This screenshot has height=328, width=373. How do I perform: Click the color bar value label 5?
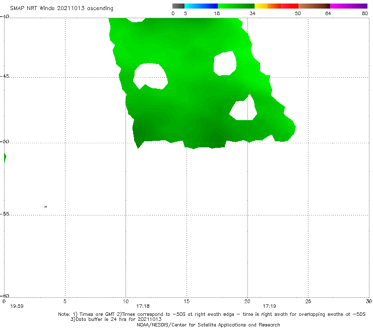click(x=185, y=13)
